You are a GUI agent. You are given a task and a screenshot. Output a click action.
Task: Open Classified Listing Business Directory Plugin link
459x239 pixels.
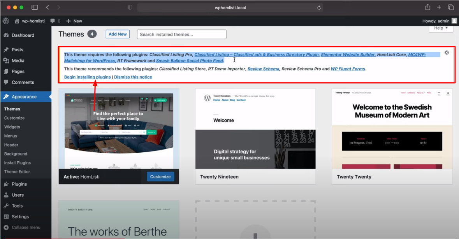[257, 55]
